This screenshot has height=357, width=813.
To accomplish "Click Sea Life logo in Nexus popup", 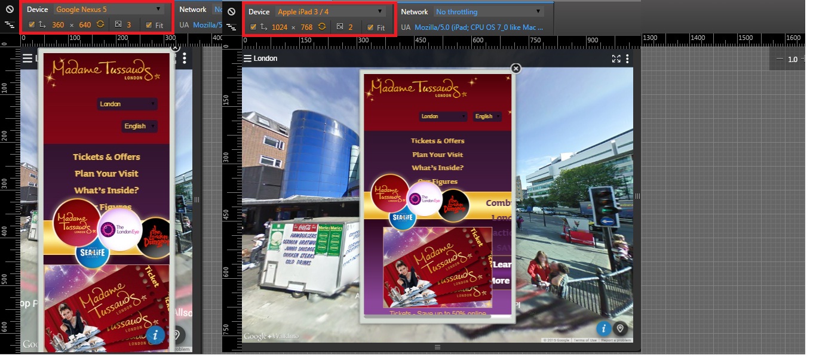I will pos(93,254).
